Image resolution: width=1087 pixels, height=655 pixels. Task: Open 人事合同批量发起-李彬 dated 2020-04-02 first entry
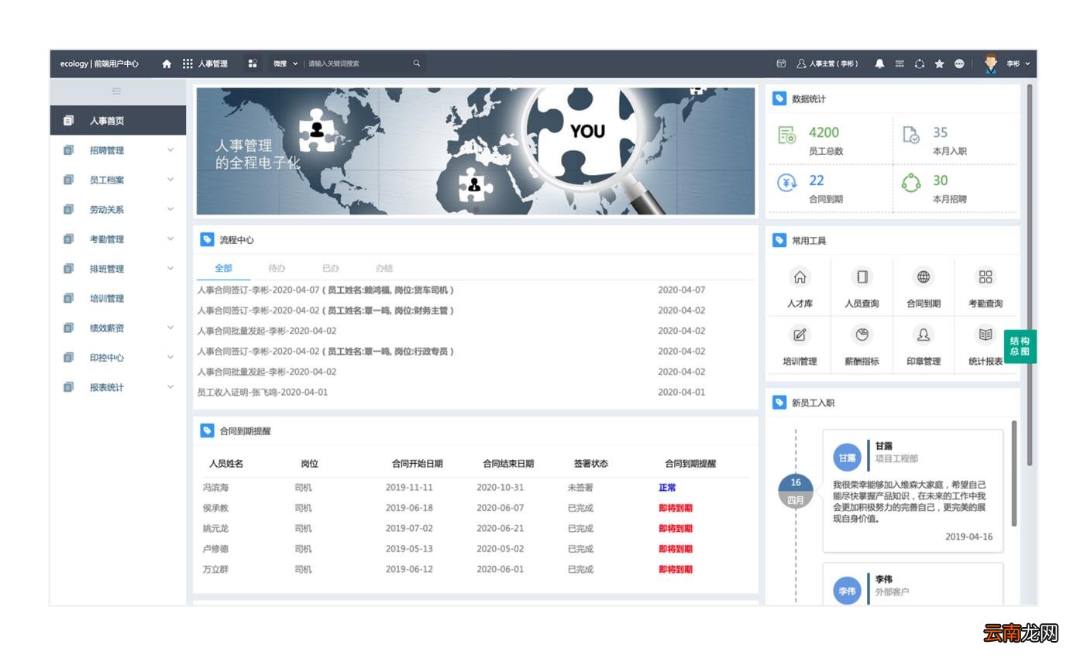(x=267, y=331)
